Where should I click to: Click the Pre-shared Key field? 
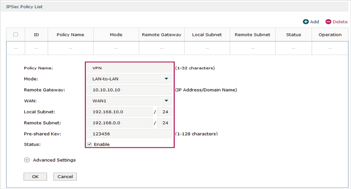click(x=129, y=134)
